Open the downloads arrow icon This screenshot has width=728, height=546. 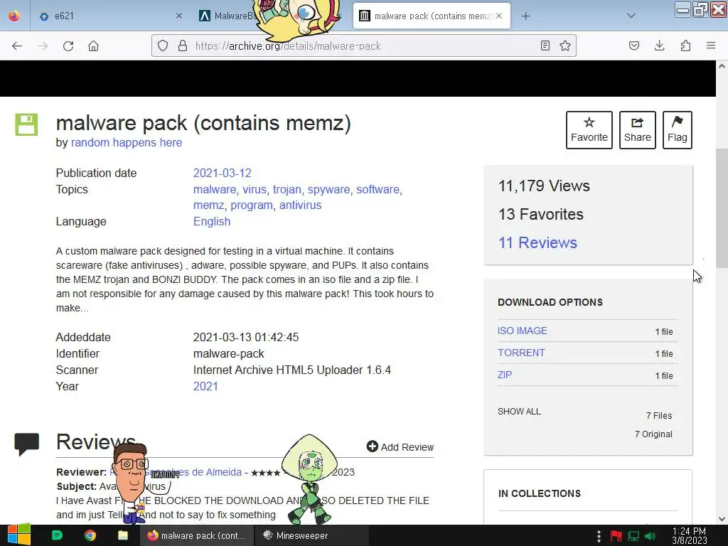(659, 45)
